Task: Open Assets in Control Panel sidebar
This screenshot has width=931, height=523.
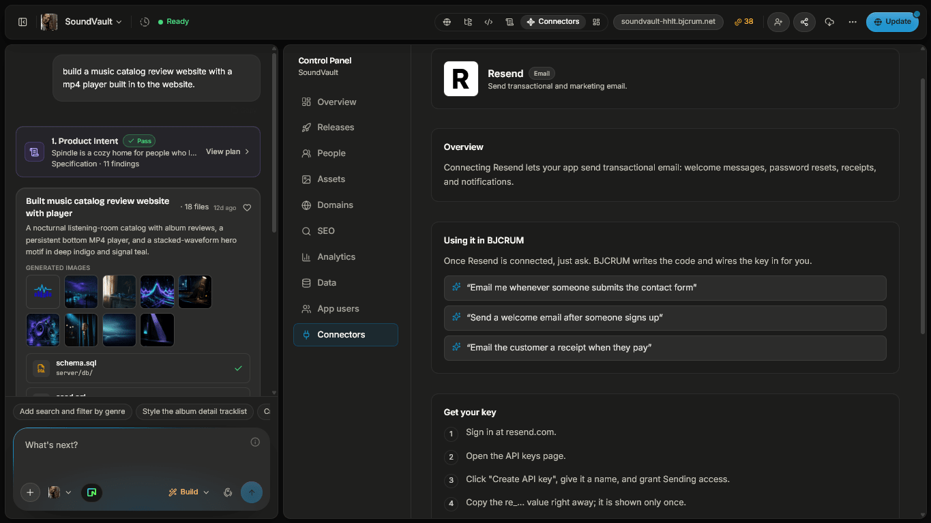Action: pyautogui.click(x=345, y=179)
